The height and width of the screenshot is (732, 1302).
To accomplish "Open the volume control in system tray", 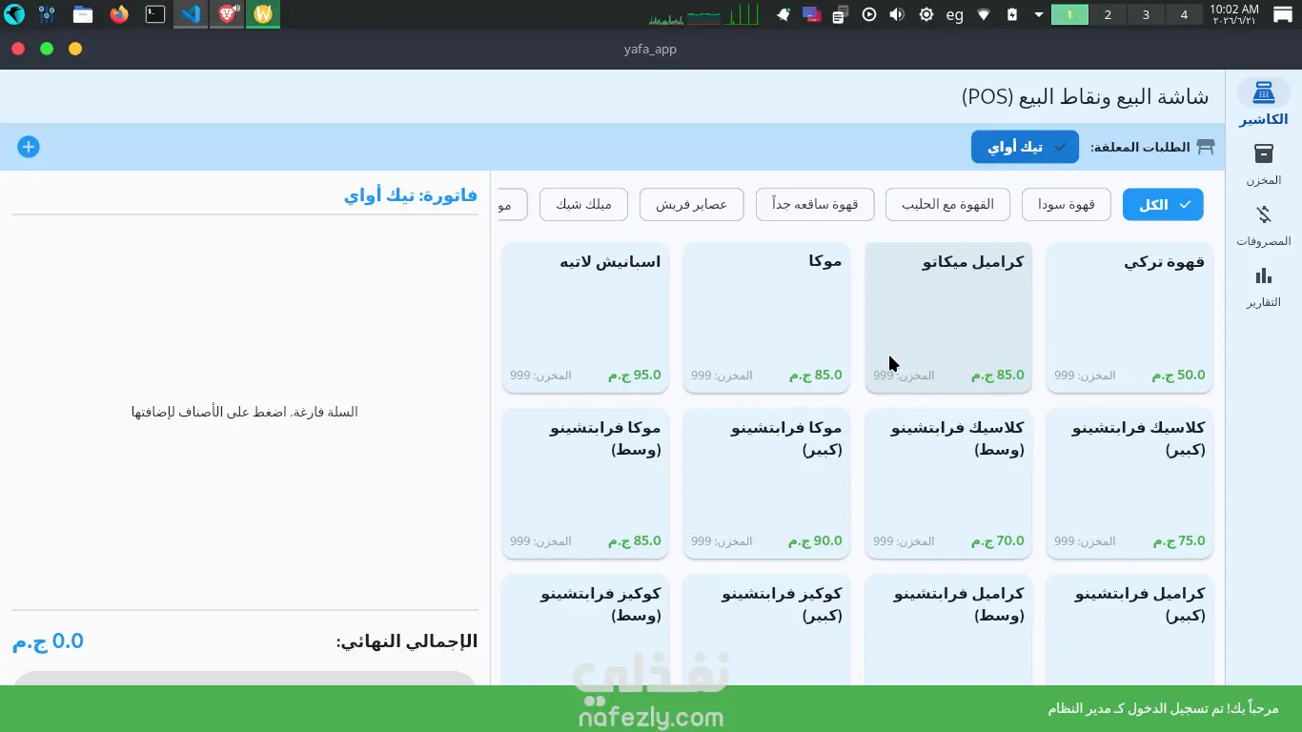I will 896,14.
